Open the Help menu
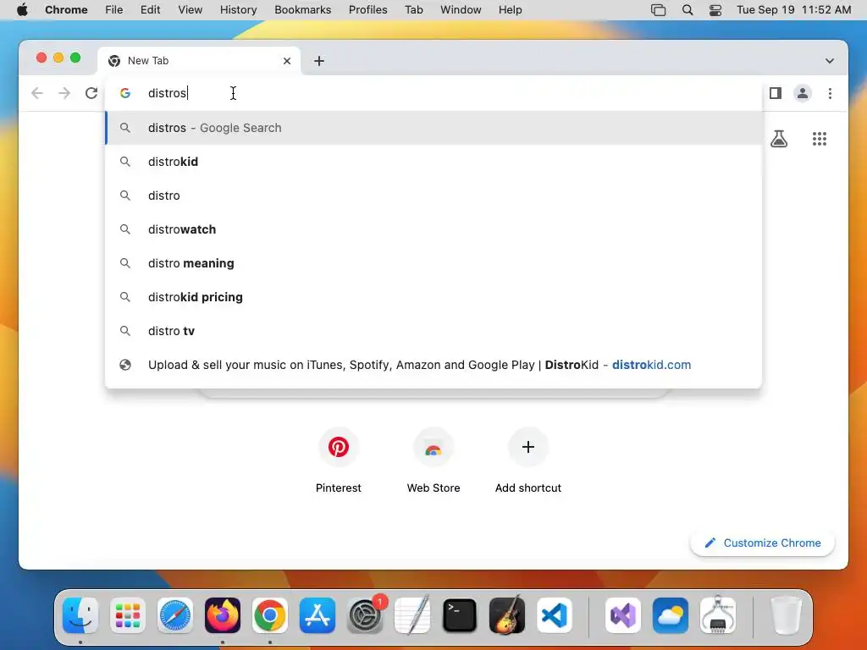 pyautogui.click(x=510, y=10)
